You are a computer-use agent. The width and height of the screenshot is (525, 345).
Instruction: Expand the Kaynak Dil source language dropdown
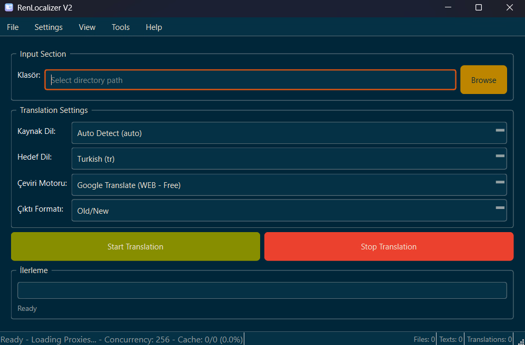[x=289, y=133]
